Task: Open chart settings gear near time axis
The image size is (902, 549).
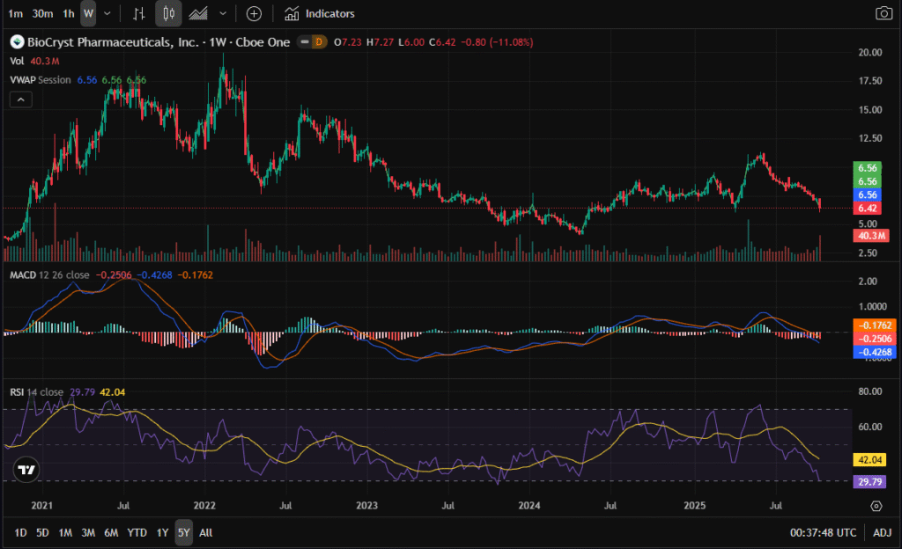Action: pos(876,506)
